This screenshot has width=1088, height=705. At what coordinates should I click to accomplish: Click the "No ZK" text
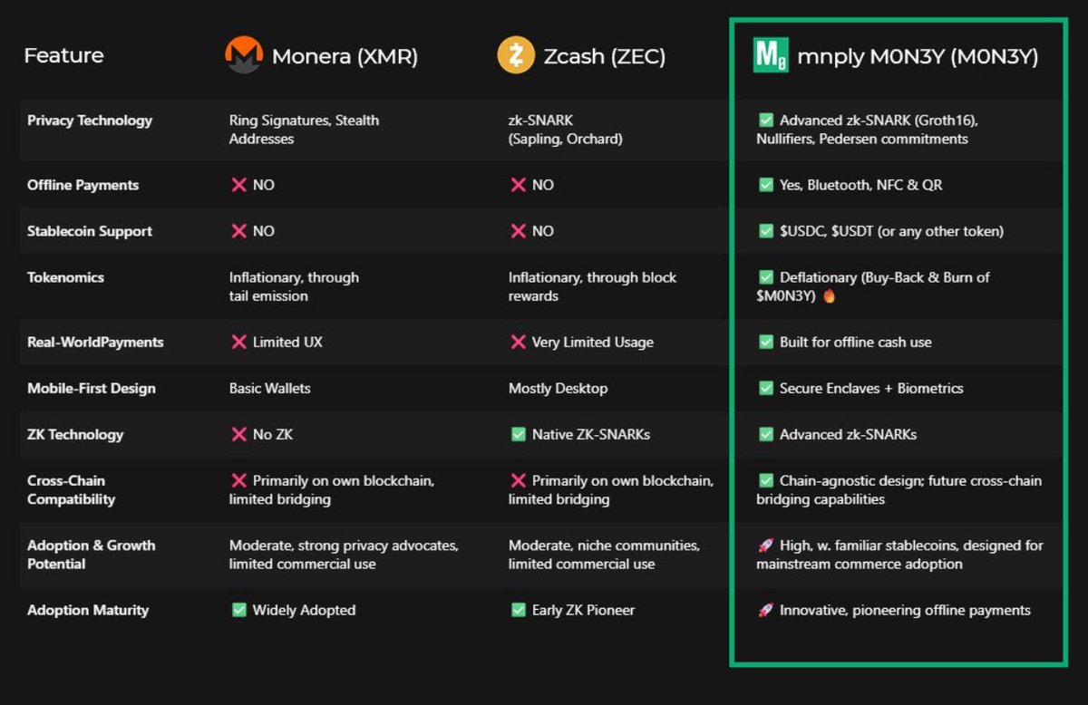point(275,434)
